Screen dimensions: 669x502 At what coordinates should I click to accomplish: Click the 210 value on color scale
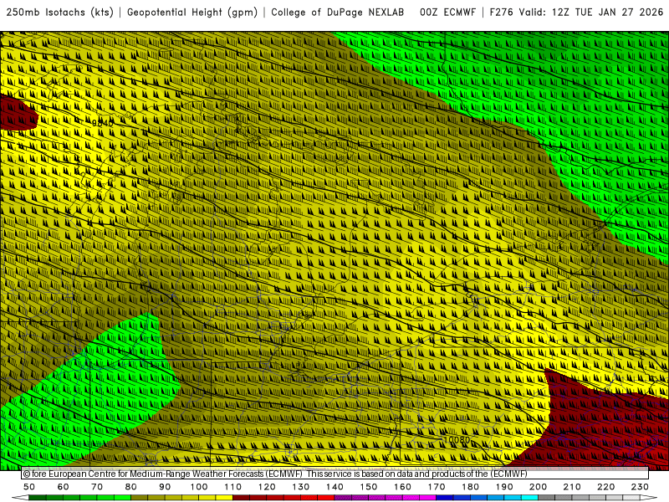(x=572, y=487)
